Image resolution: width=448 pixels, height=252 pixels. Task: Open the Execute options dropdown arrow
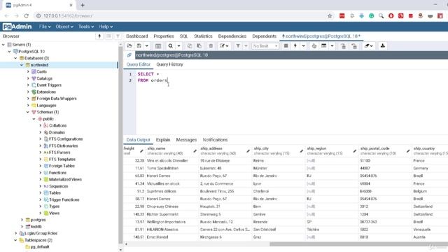[x=303, y=45]
